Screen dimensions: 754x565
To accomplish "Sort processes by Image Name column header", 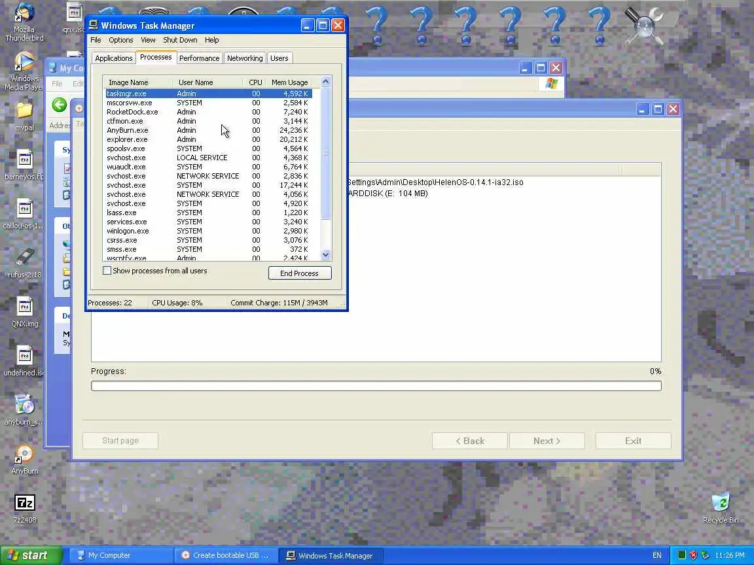I will pos(137,82).
